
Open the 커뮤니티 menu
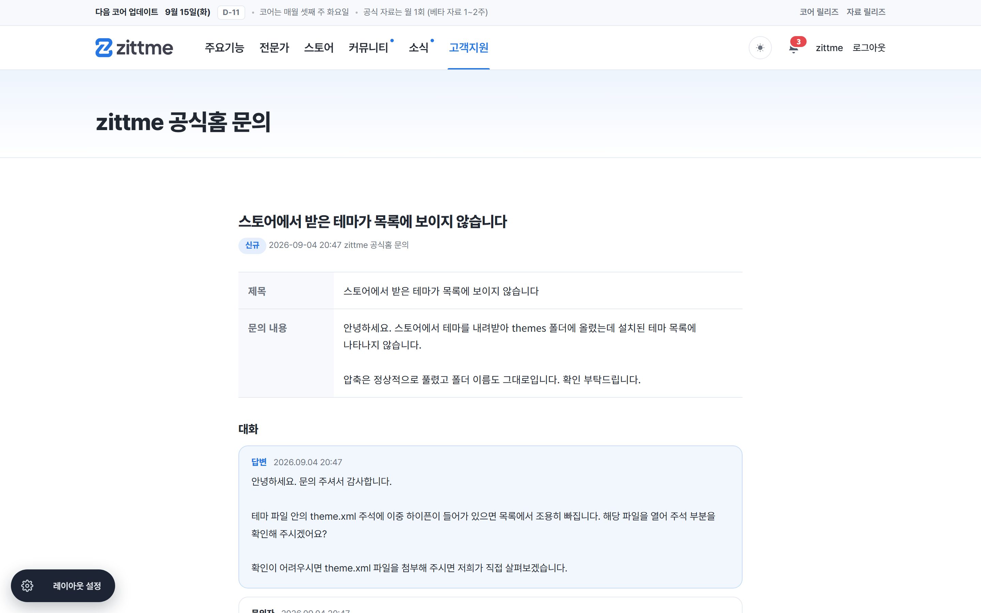coord(369,48)
